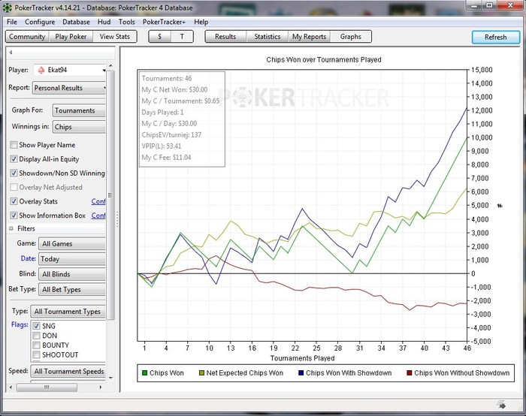
Task: Click the Overlay Net Adjusted checkbox
Action: click(14, 187)
